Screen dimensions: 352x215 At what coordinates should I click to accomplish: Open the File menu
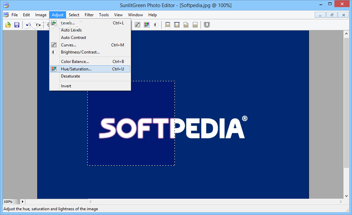click(x=15, y=15)
